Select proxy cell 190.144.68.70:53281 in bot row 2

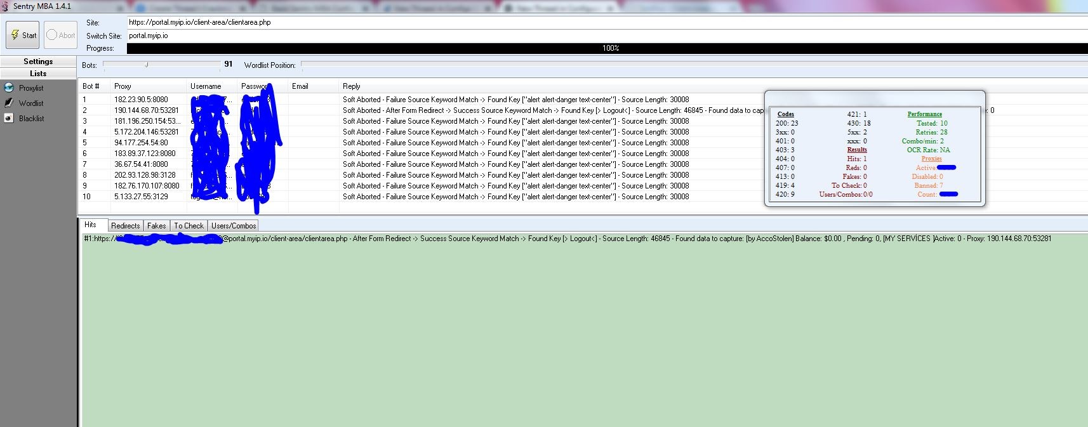(147, 110)
